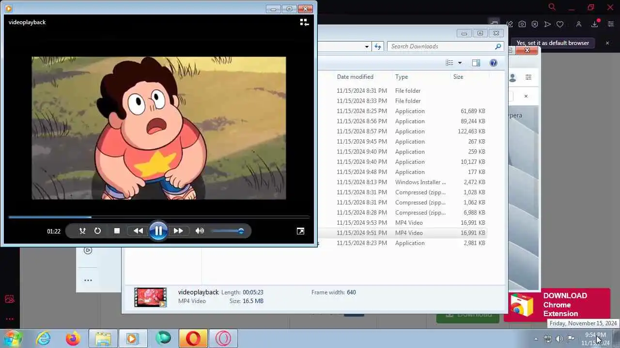Screen dimensions: 620x348
Task: Open Opera downloads icon
Action: [595, 24]
